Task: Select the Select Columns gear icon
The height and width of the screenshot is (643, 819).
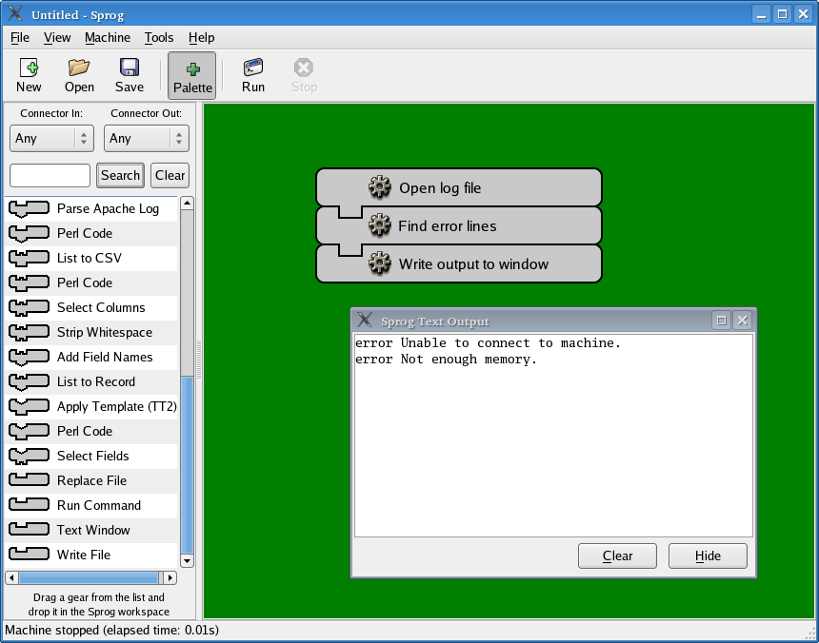Action: tap(30, 307)
